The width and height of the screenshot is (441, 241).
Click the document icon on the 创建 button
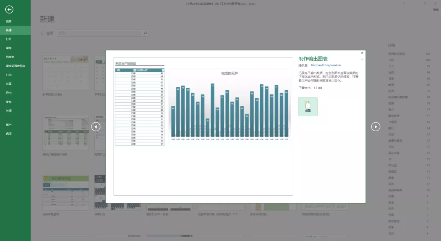tap(308, 104)
